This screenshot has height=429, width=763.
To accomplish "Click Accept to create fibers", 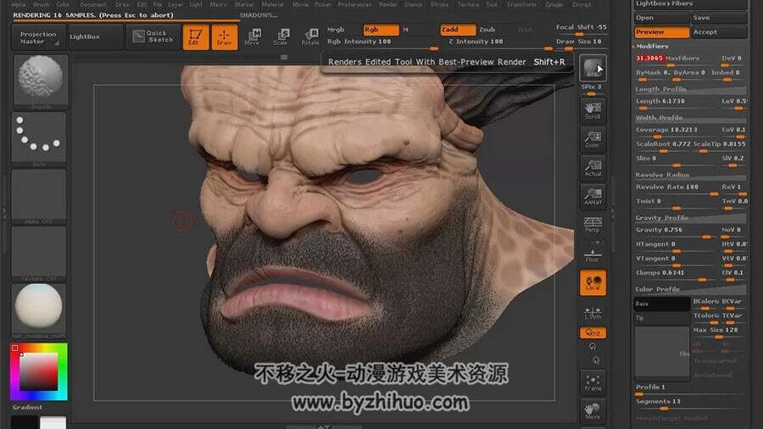I will click(x=719, y=32).
